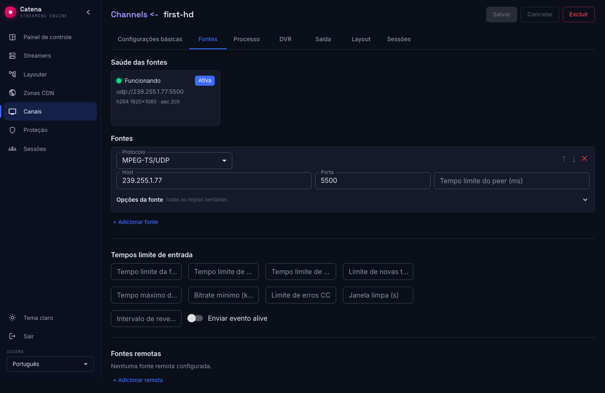Open Layouter in the sidebar

coord(50,74)
